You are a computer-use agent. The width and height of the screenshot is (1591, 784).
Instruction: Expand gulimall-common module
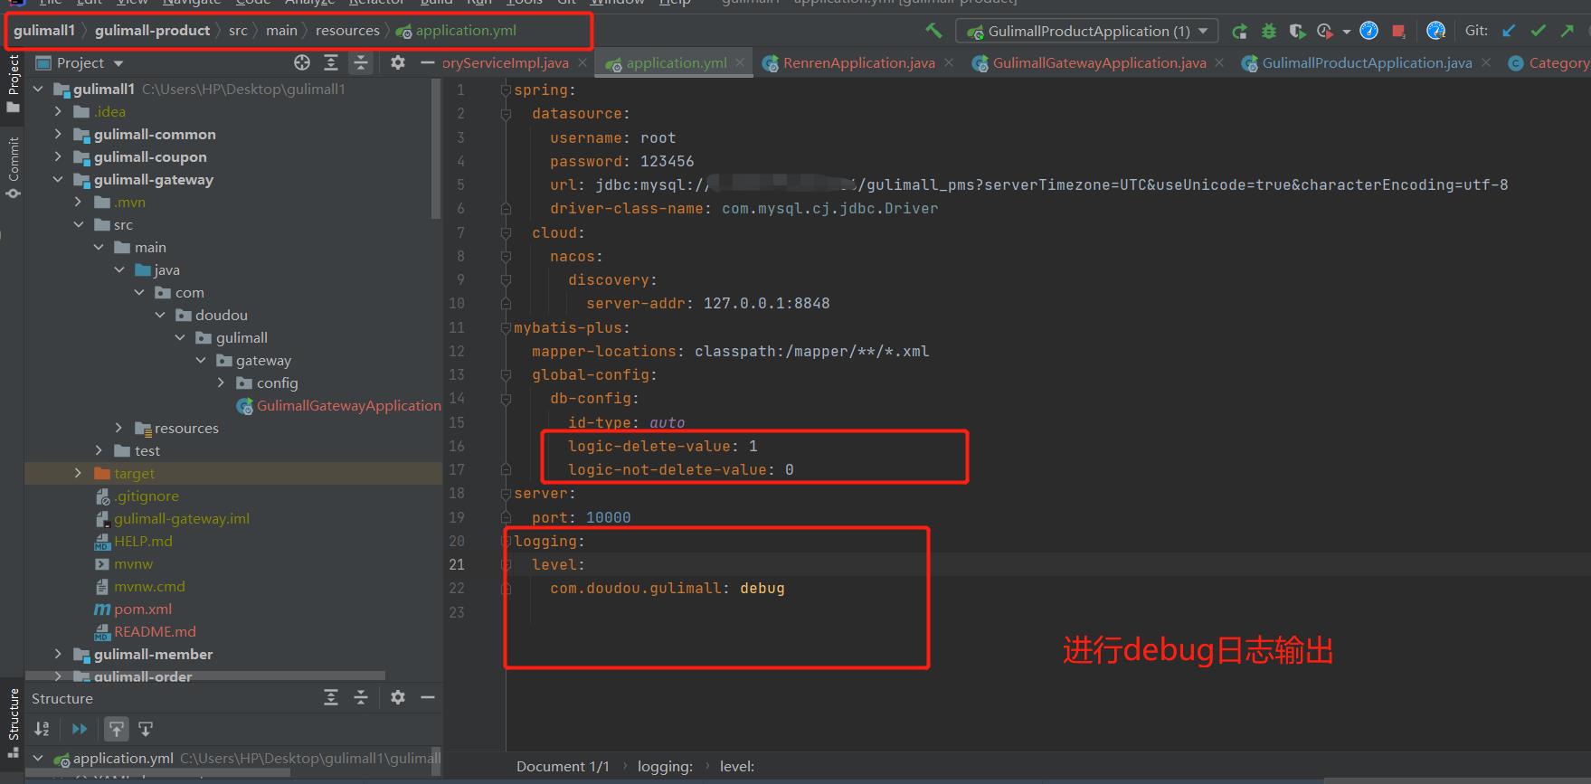pos(58,134)
